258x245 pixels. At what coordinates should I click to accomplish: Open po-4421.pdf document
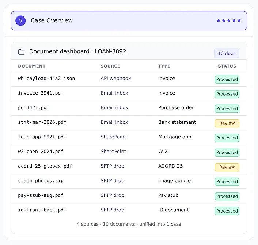coord(34,108)
